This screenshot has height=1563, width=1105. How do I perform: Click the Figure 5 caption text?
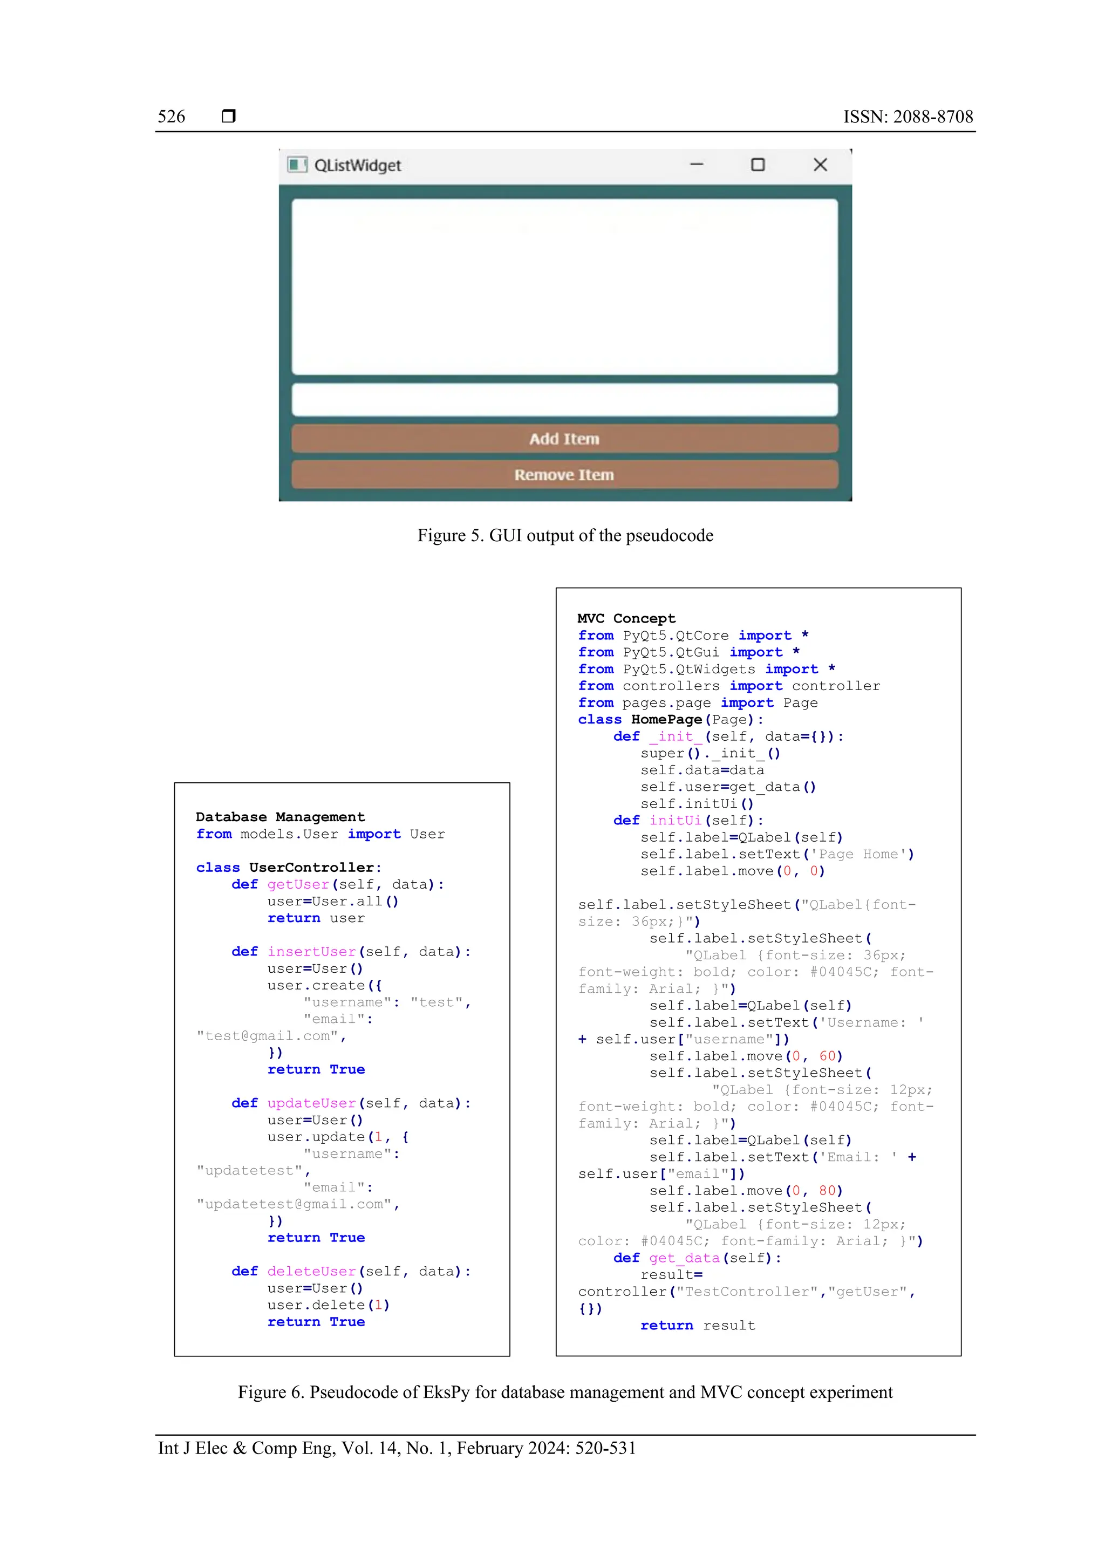tap(565, 536)
